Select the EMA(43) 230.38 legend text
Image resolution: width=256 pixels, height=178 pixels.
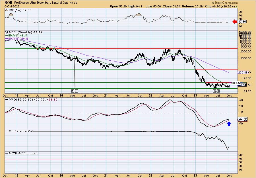(18, 38)
